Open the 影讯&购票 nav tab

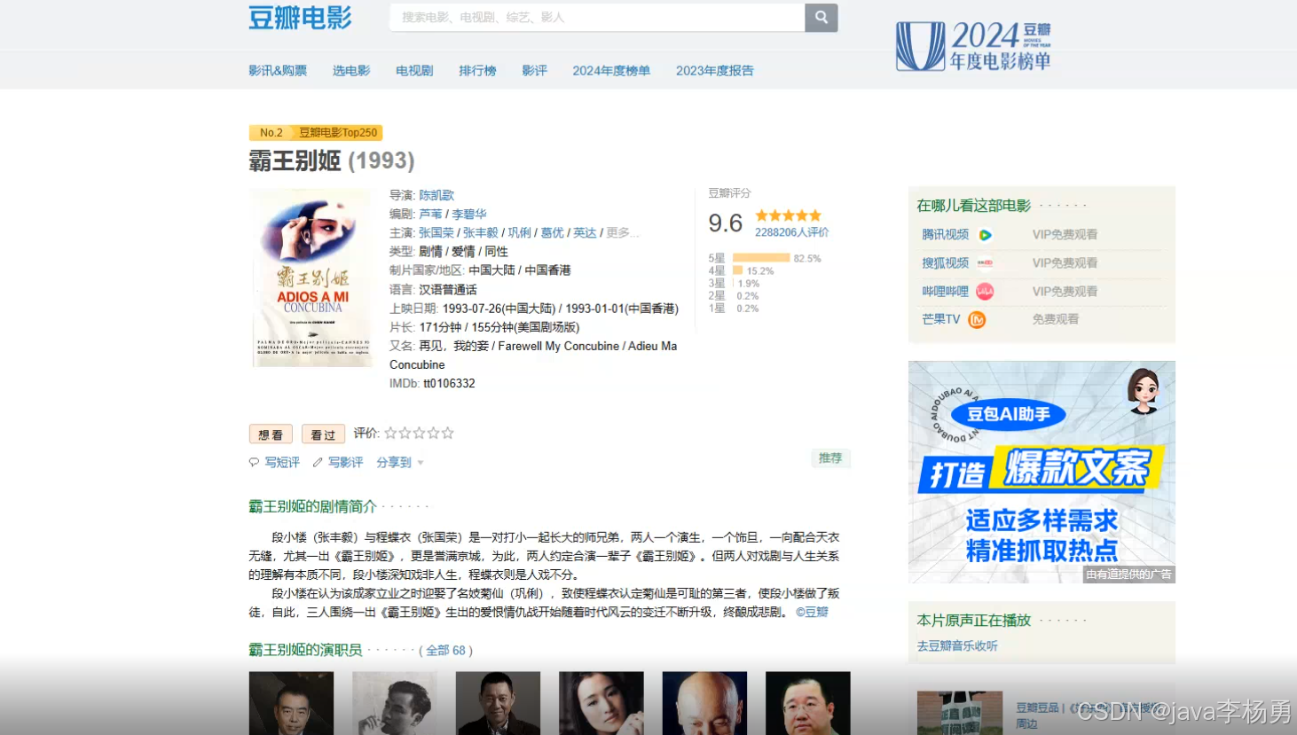click(278, 70)
